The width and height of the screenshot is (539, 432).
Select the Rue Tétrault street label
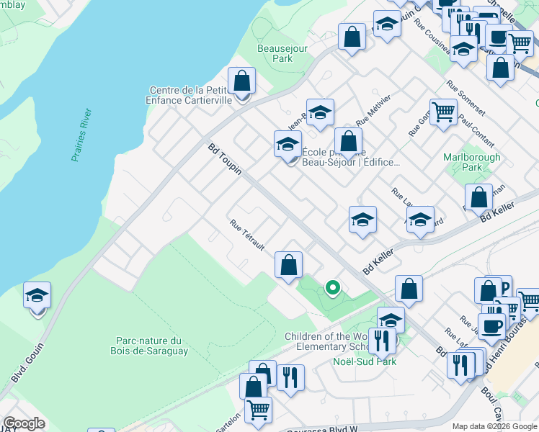(x=247, y=235)
